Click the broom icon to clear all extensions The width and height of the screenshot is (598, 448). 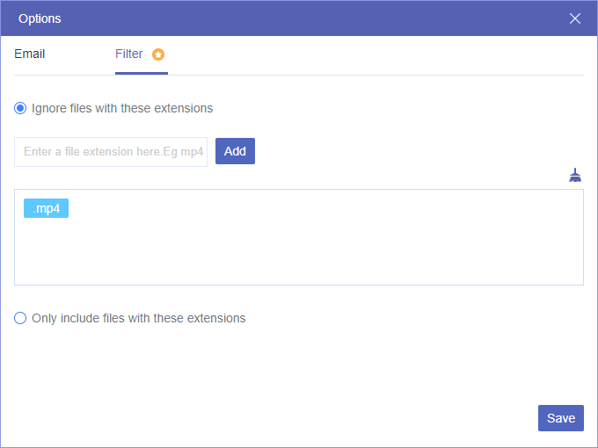click(x=575, y=175)
